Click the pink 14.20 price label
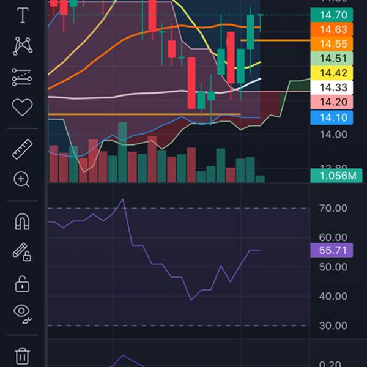 pos(332,102)
